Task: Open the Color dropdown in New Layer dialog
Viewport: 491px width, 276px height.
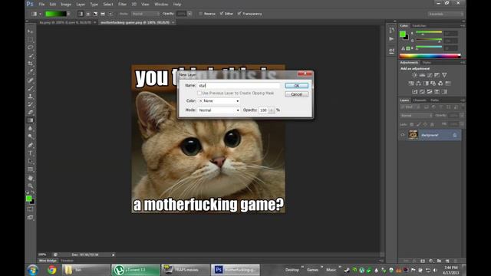Action: click(219, 101)
